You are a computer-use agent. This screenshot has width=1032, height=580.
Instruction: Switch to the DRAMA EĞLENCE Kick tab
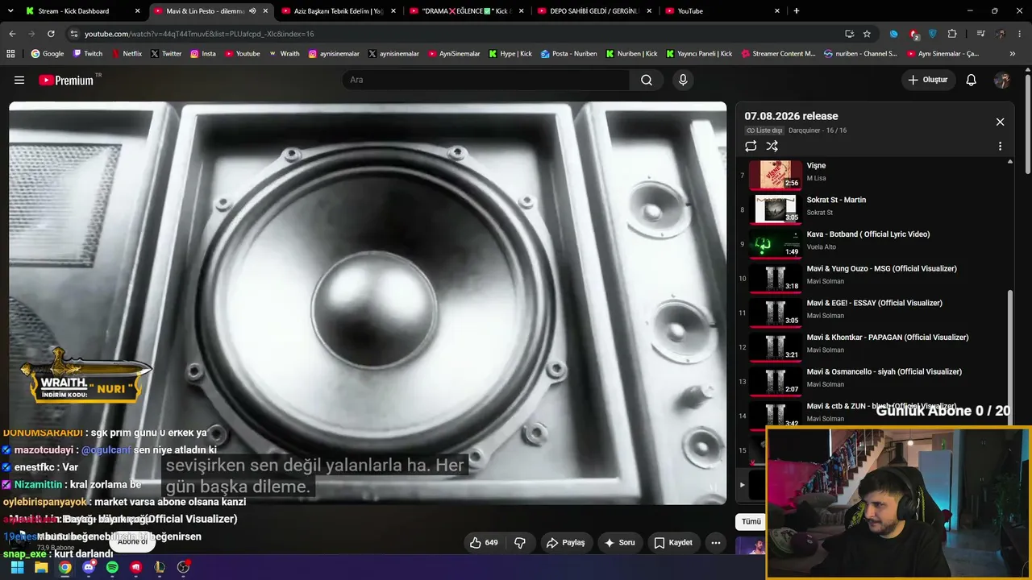tap(466, 11)
